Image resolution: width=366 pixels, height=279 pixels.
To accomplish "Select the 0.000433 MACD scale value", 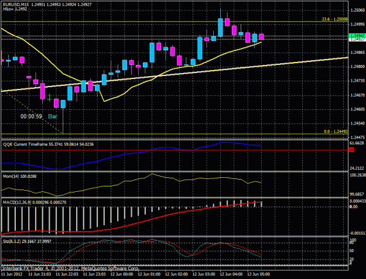I will point(358,201).
